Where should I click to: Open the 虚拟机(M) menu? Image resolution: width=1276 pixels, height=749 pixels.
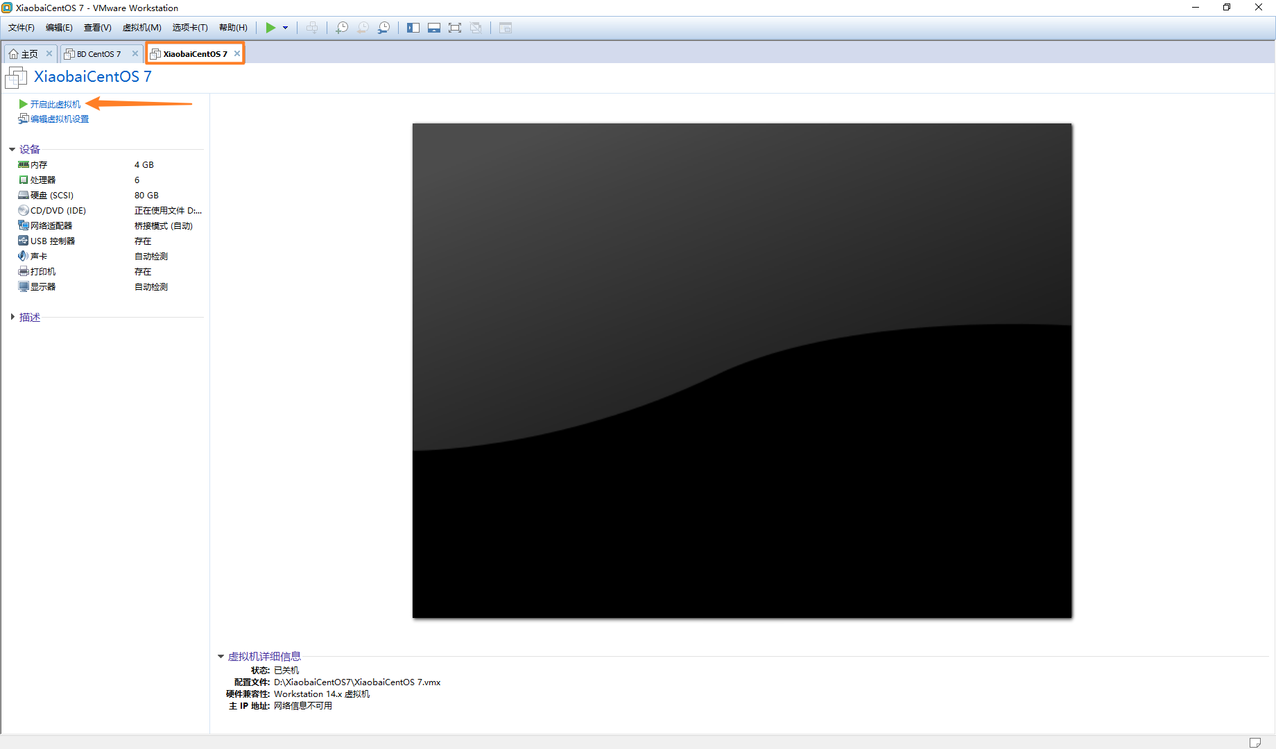pyautogui.click(x=142, y=28)
